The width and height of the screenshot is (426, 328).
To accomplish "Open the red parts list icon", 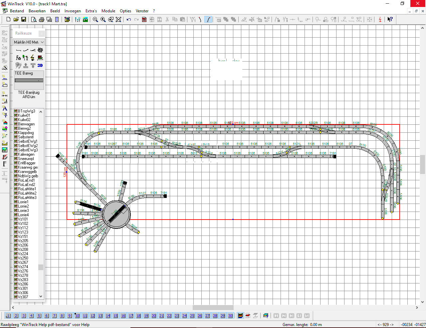I will point(144,20).
